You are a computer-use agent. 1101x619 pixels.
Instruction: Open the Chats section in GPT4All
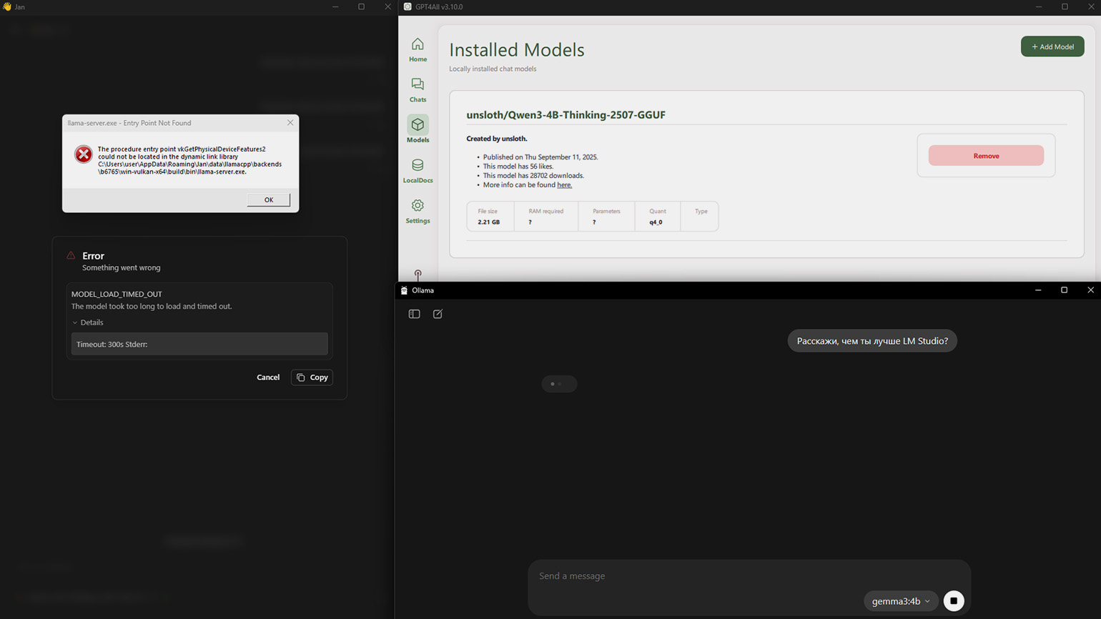pos(418,90)
